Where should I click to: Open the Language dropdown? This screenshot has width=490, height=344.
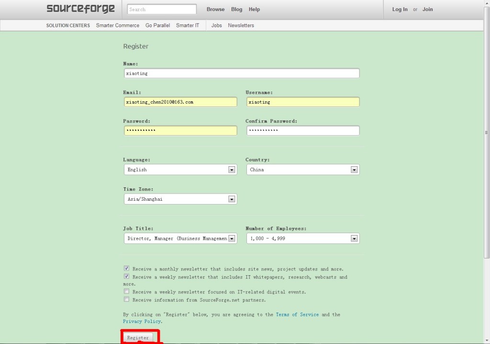(x=180, y=170)
